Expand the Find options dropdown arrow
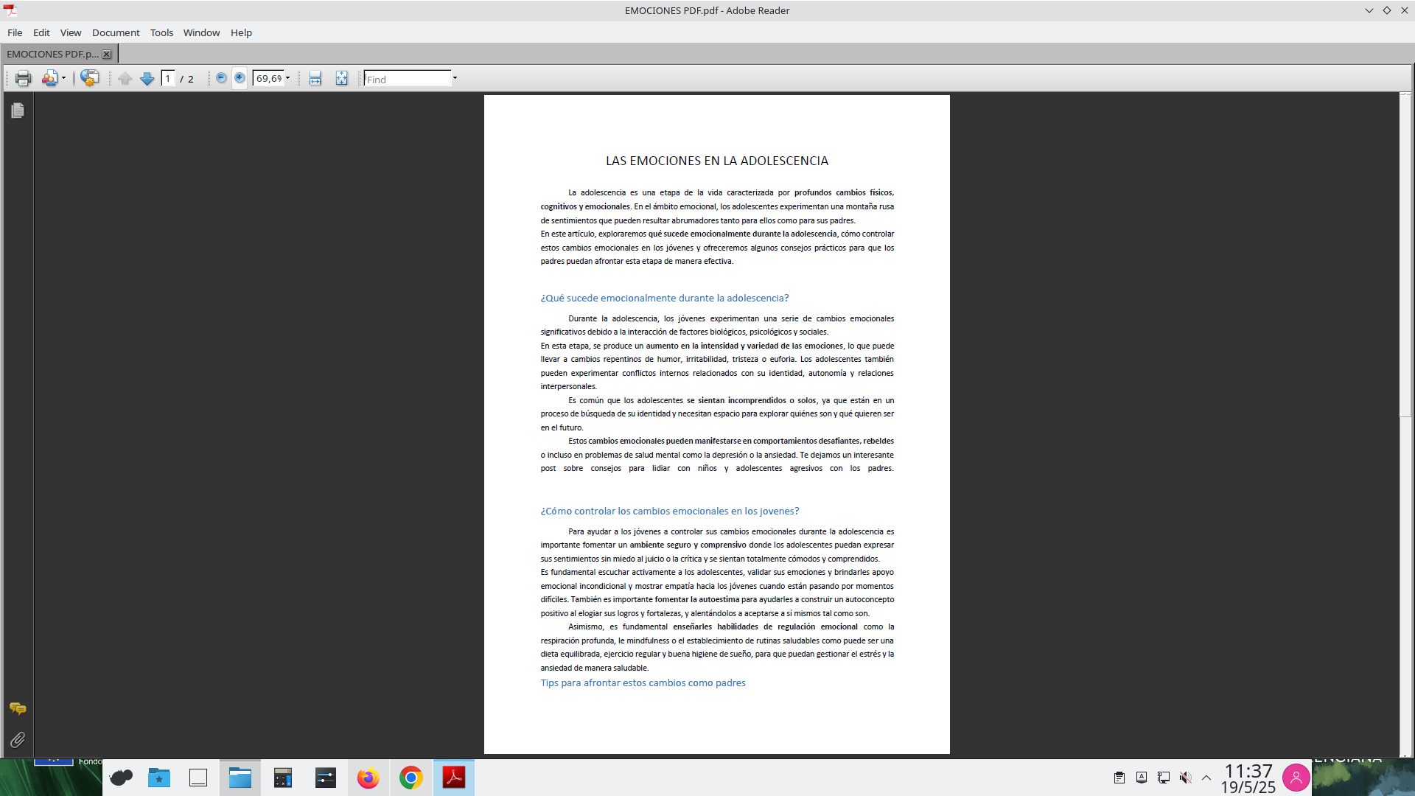 [x=455, y=78]
